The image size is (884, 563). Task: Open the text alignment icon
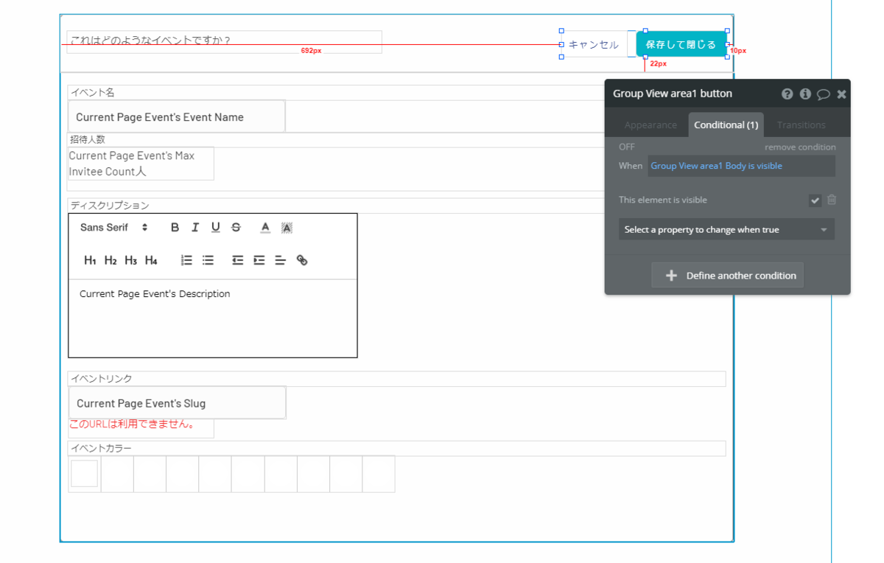[x=280, y=260]
